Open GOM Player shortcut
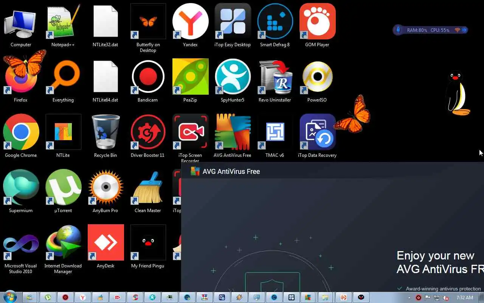484x303 pixels. click(x=317, y=25)
